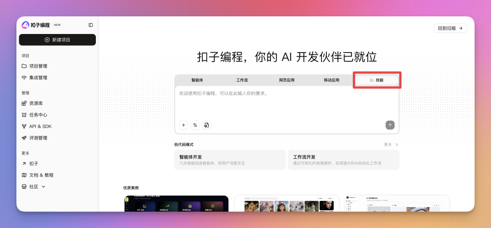Click the Coze 扣子编程 logo icon
This screenshot has width=491, height=228.
25,25
